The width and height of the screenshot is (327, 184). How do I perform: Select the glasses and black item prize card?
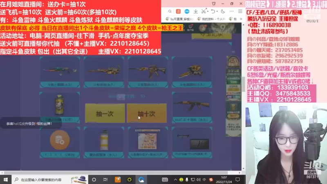click(192, 142)
